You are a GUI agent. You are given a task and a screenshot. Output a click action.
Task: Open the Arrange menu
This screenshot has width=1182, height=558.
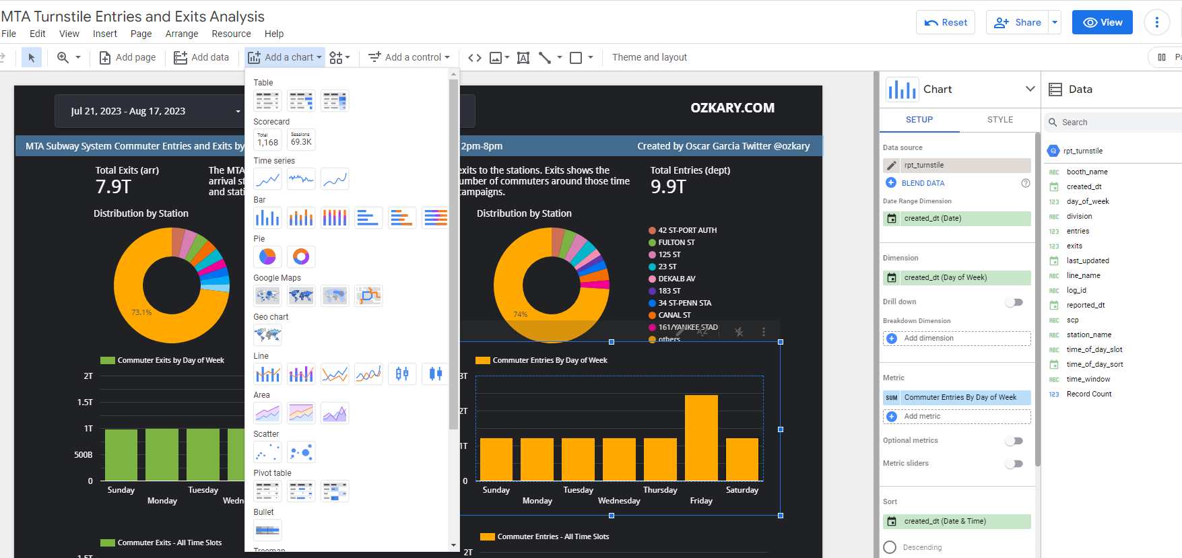click(x=182, y=34)
